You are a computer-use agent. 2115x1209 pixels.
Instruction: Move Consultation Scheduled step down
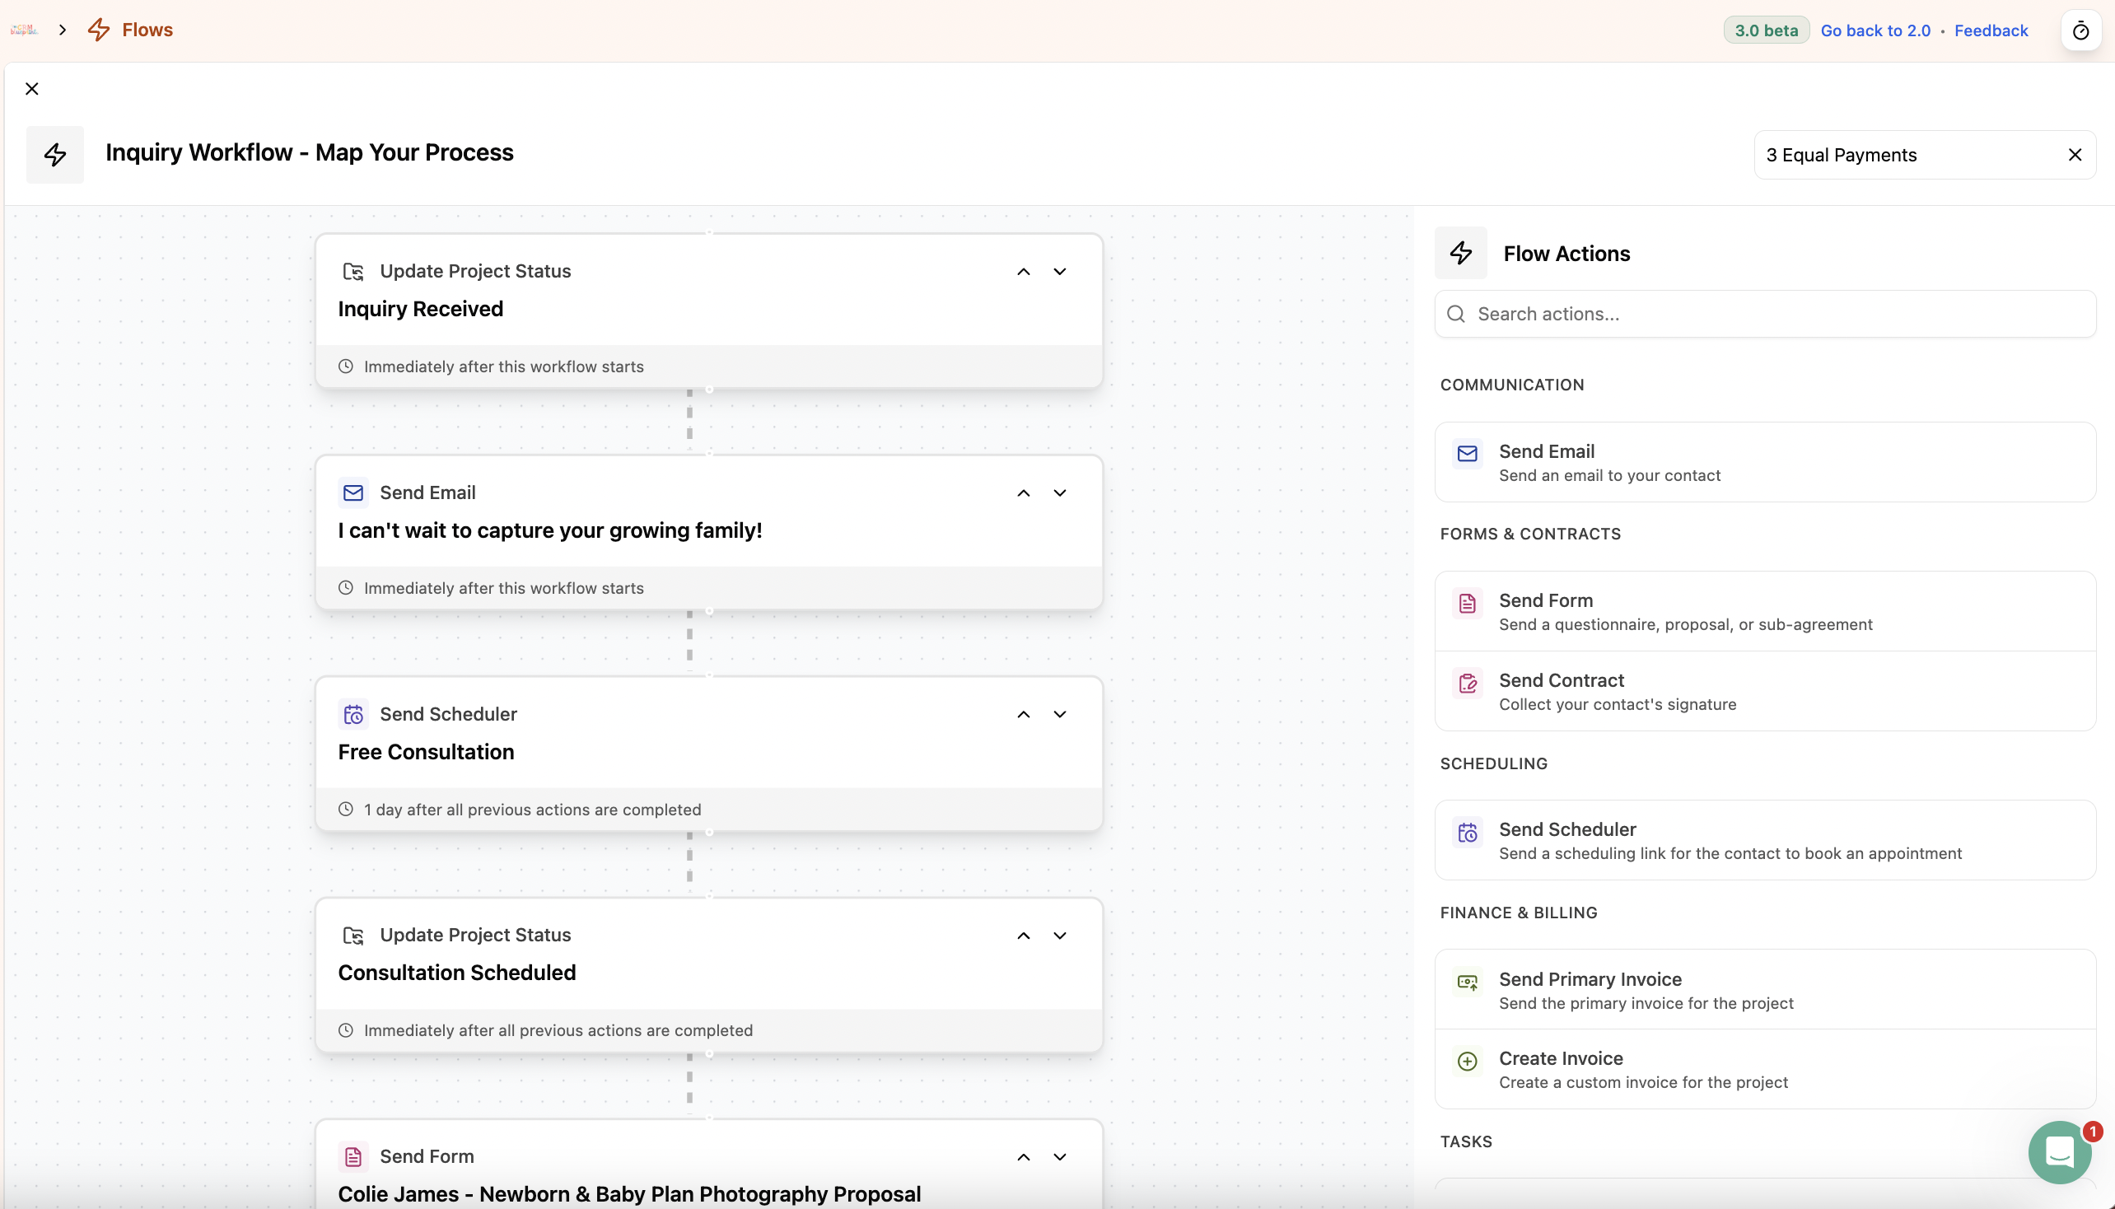[x=1060, y=936]
